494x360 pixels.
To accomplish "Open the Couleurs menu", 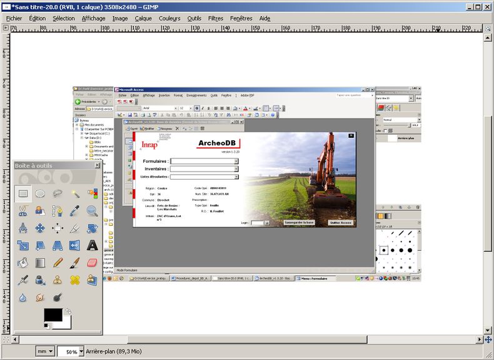I will (169, 18).
